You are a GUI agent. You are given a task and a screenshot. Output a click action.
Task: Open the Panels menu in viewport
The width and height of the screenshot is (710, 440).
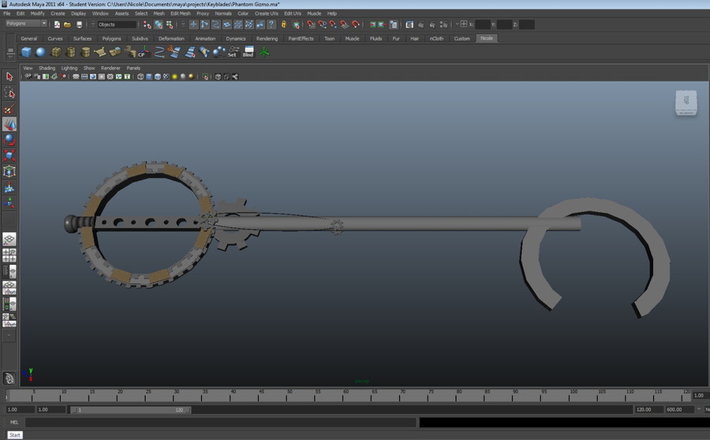133,68
